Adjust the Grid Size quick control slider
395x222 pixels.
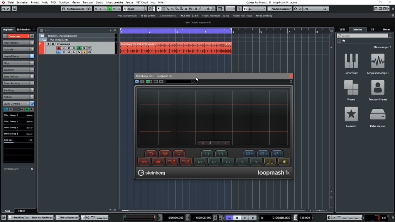tap(18, 143)
